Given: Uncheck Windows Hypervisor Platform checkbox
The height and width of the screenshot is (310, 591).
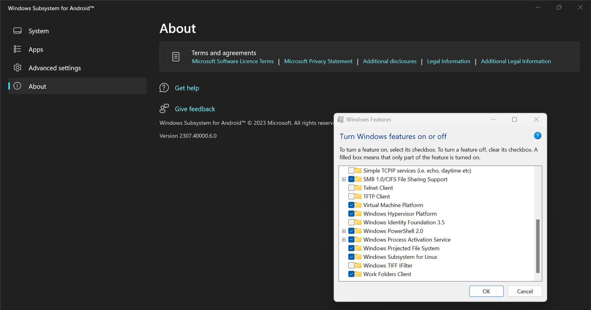Looking at the screenshot, I should click(351, 214).
